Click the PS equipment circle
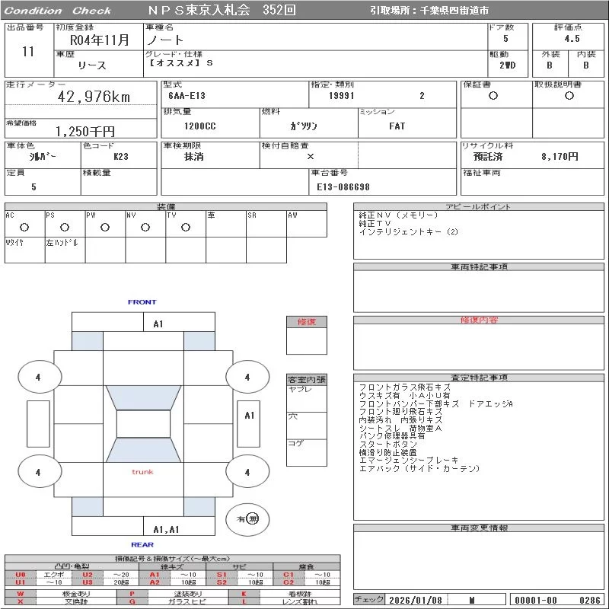609x609 pixels. click(65, 228)
